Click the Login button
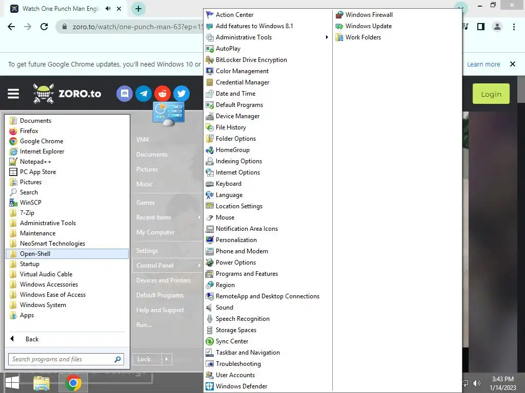The image size is (525, 393). point(491,94)
